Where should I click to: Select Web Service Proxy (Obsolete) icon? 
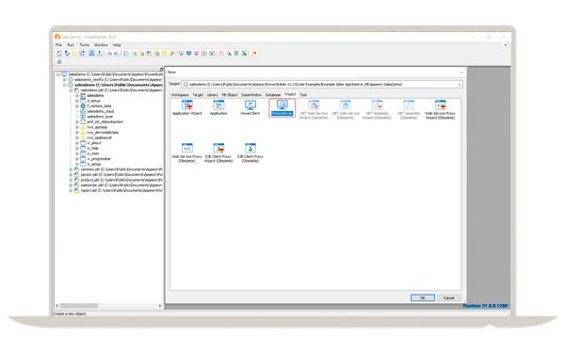tap(186, 153)
